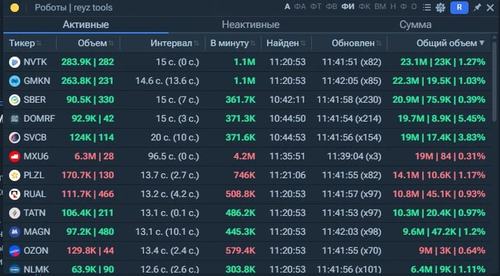The width and height of the screenshot is (500, 276).
Task: Toggle the 'Н' filter
Action: pyautogui.click(x=393, y=7)
